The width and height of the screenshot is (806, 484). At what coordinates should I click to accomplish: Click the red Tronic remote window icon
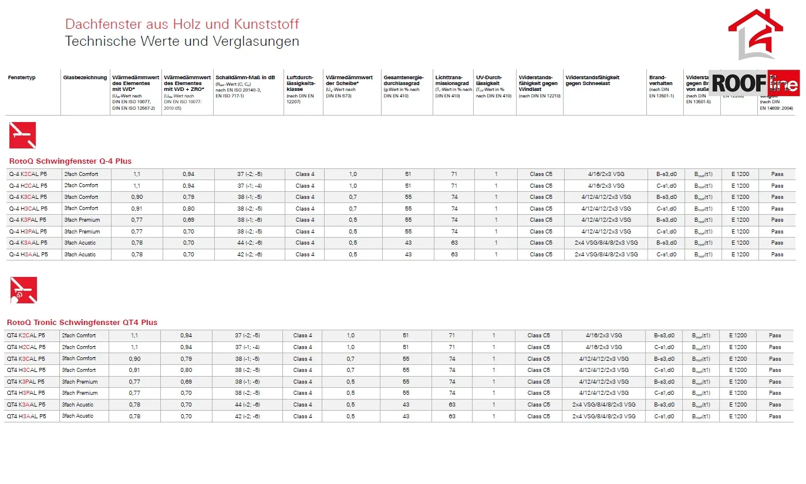coord(23,290)
